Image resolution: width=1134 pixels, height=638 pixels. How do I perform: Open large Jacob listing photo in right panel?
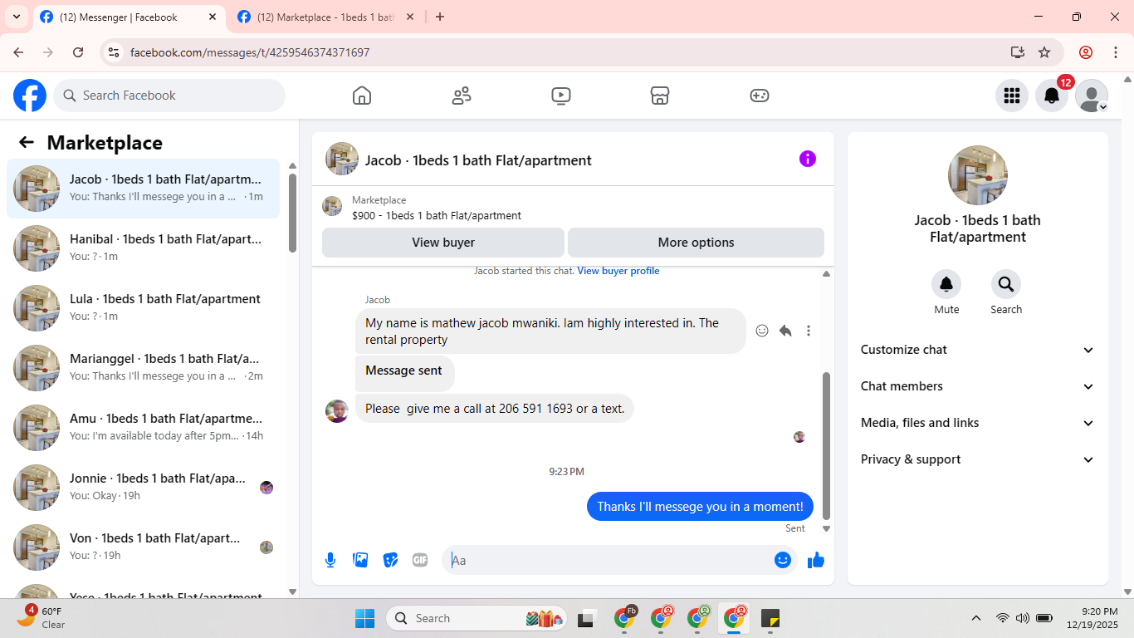pyautogui.click(x=978, y=175)
